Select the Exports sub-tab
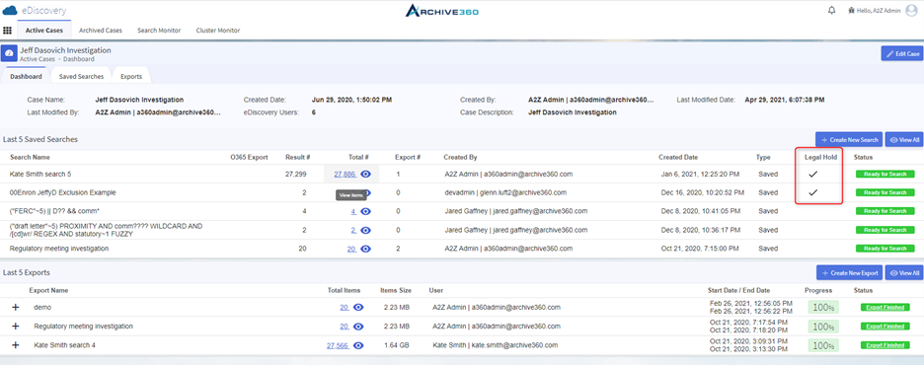 pos(131,77)
